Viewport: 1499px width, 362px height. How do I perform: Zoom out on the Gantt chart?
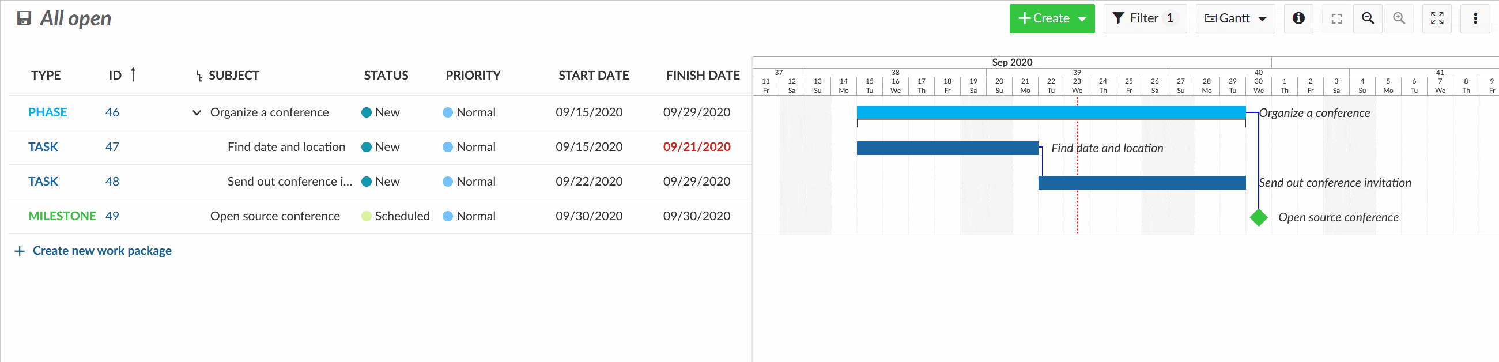[1368, 18]
